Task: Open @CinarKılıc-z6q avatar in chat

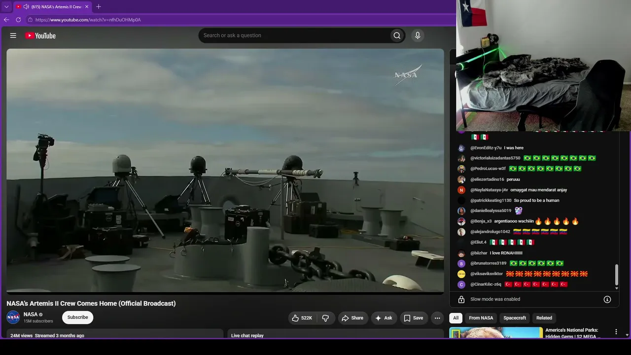Action: point(461,284)
